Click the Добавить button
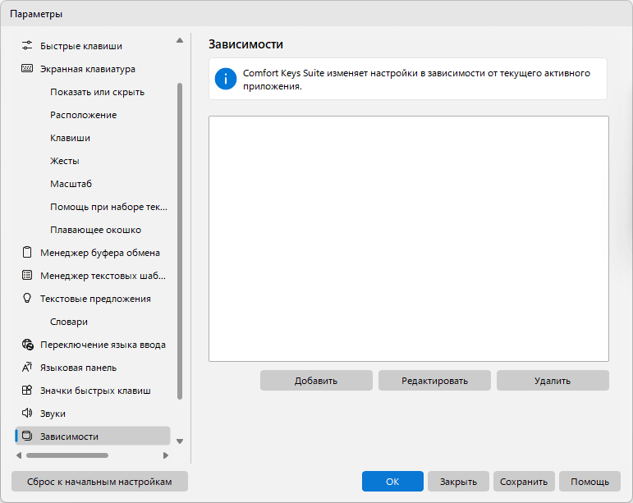This screenshot has height=503, width=633. coord(316,381)
